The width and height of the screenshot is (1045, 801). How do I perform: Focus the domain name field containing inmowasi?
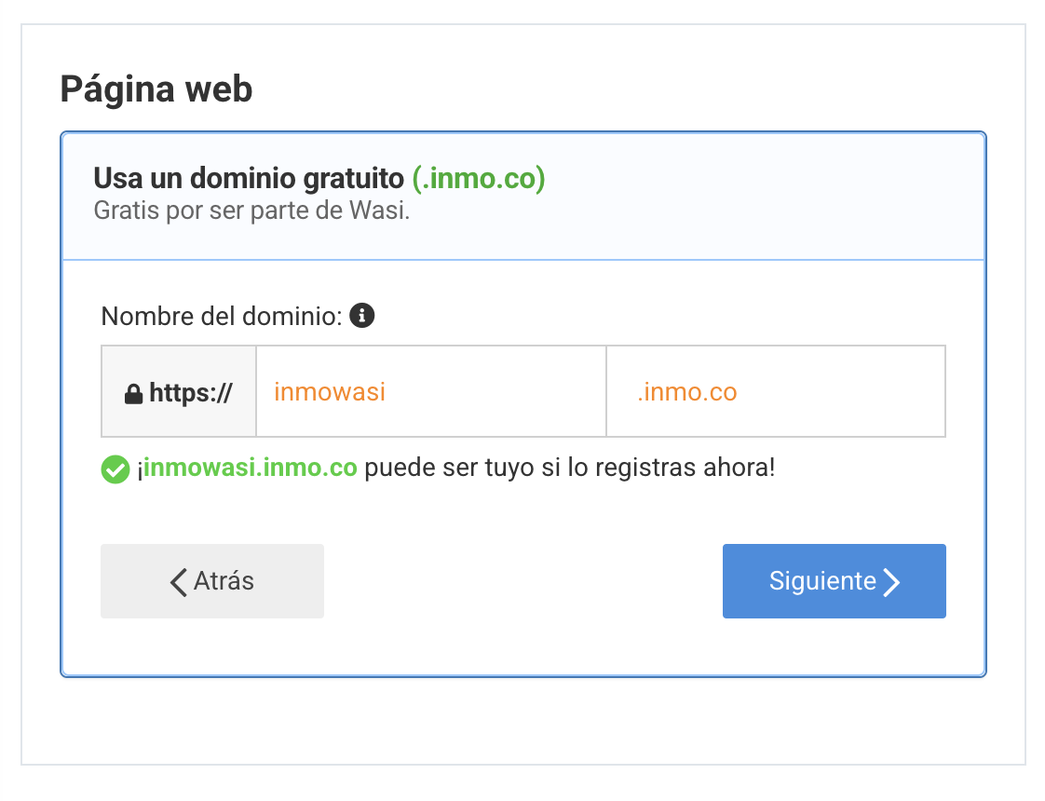pyautogui.click(x=430, y=392)
